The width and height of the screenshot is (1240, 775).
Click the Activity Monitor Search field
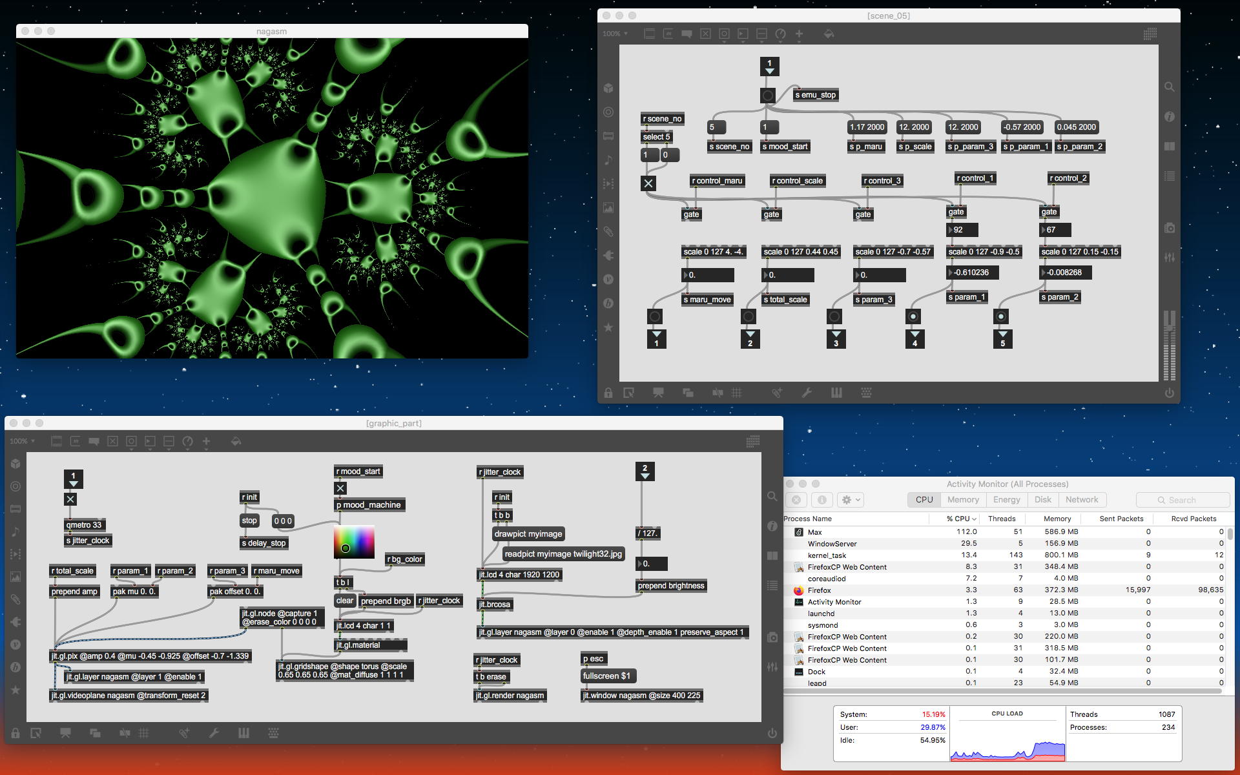tap(1183, 500)
